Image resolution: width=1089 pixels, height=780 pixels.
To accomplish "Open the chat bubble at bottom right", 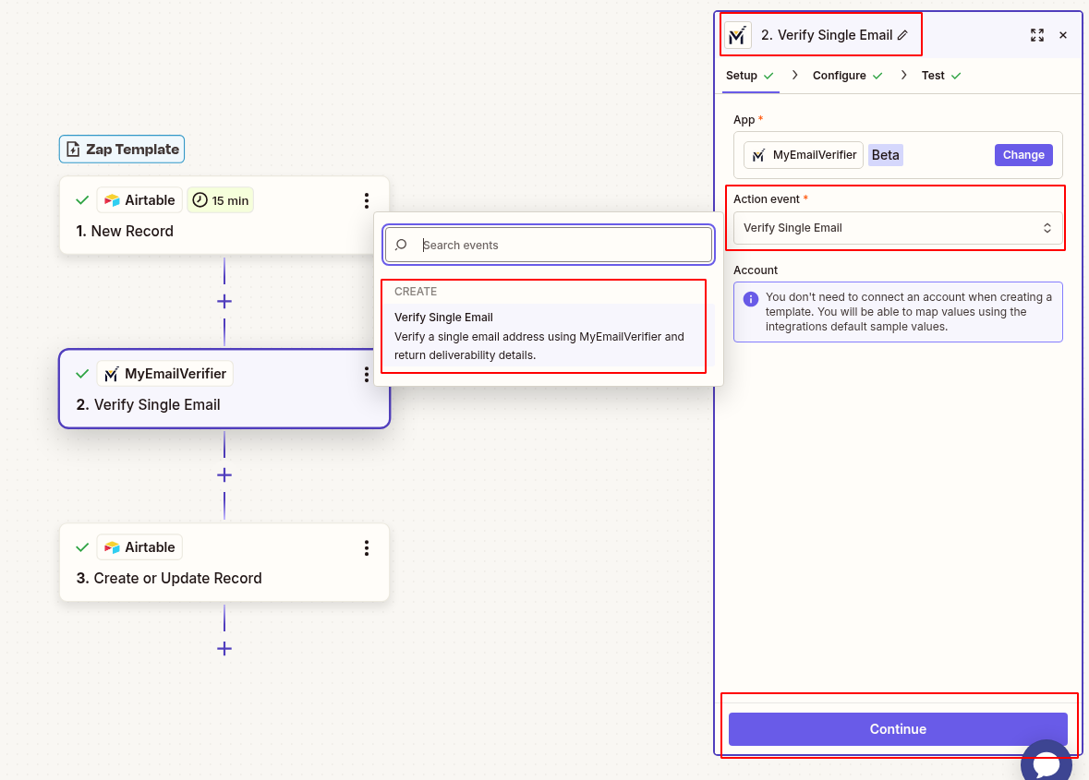I will 1047,762.
